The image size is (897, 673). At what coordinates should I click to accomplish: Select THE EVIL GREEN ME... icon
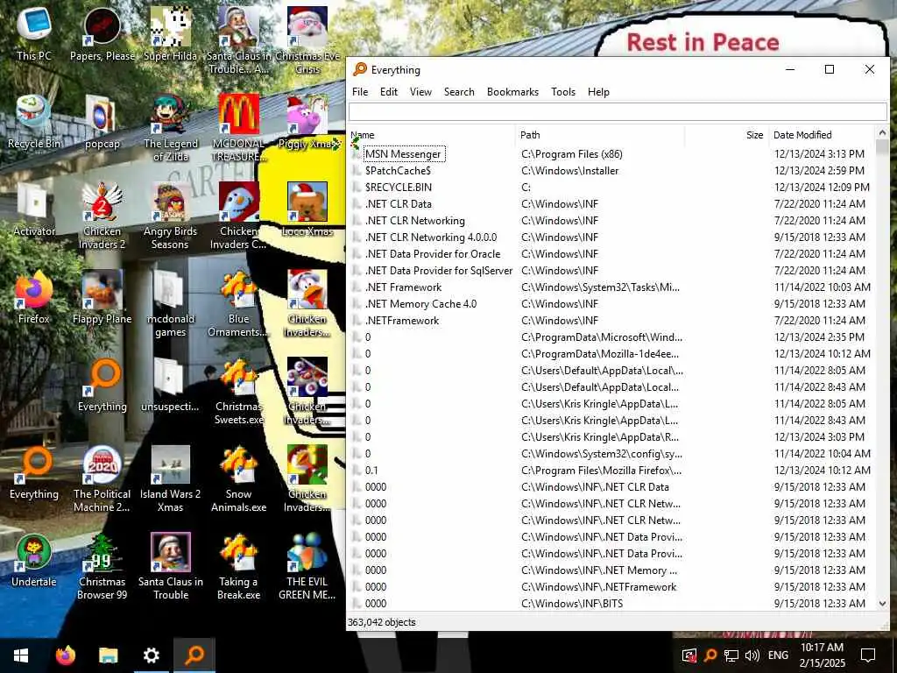point(307,567)
